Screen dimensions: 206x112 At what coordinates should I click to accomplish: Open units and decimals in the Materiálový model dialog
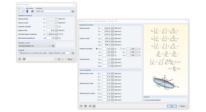[x=86, y=106]
